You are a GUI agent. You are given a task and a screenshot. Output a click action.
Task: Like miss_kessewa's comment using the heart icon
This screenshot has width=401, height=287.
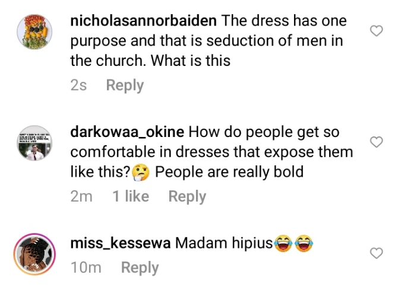tap(376, 253)
